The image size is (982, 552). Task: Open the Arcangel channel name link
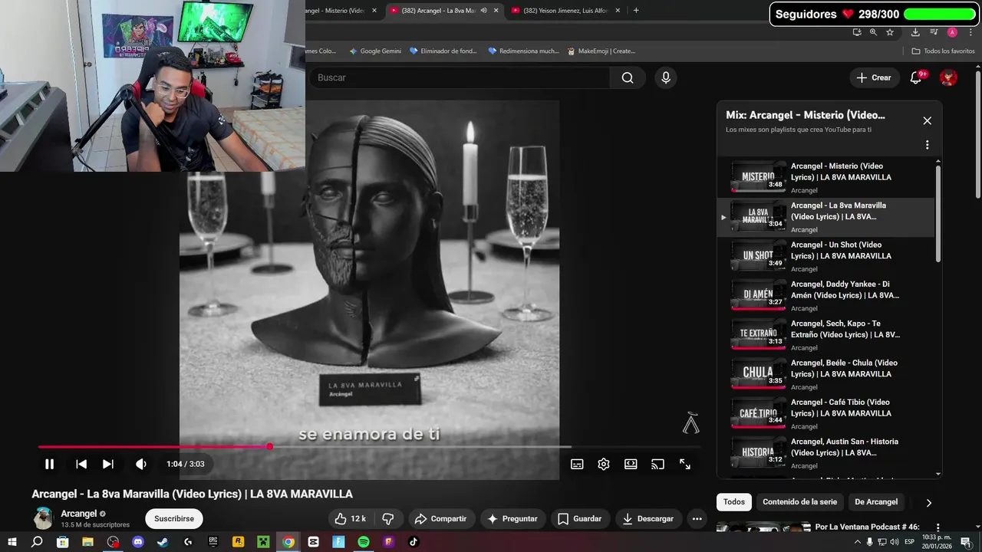click(x=79, y=514)
